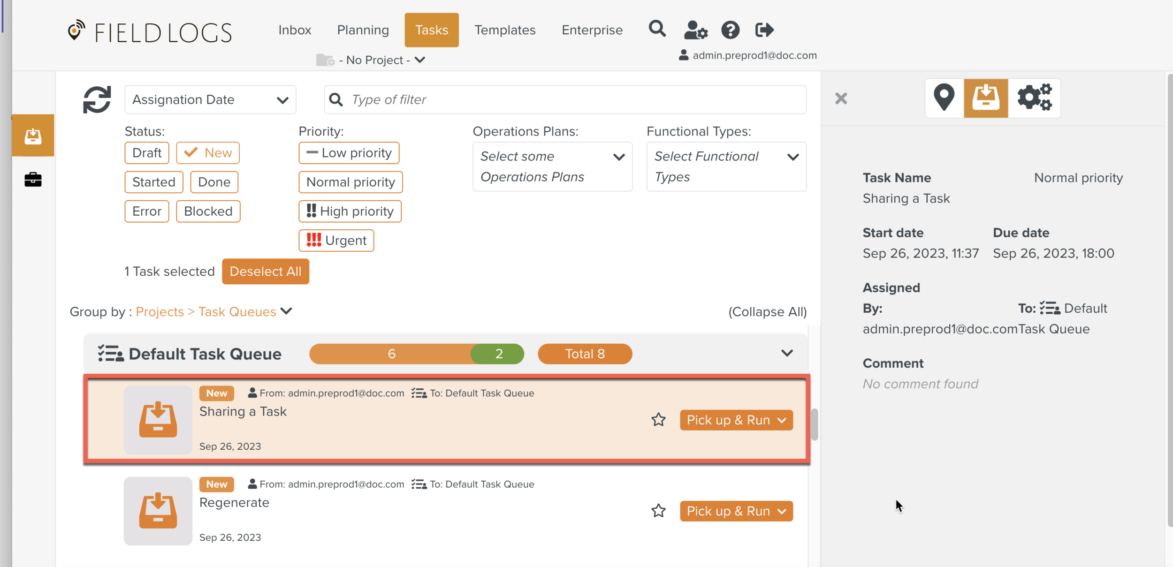Switch to the Planning tab
This screenshot has width=1173, height=567.
[x=363, y=30]
